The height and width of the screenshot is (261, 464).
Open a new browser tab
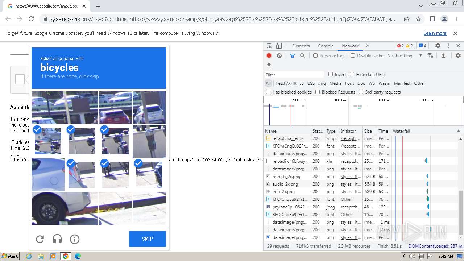coord(98,6)
